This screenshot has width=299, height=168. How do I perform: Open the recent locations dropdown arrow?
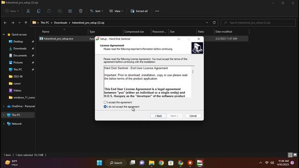point(20,23)
